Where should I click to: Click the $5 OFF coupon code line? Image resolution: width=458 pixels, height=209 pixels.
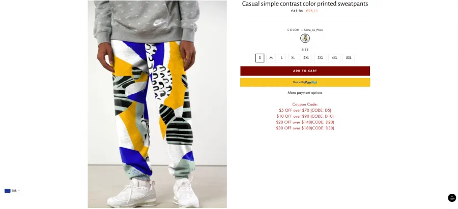(305, 110)
